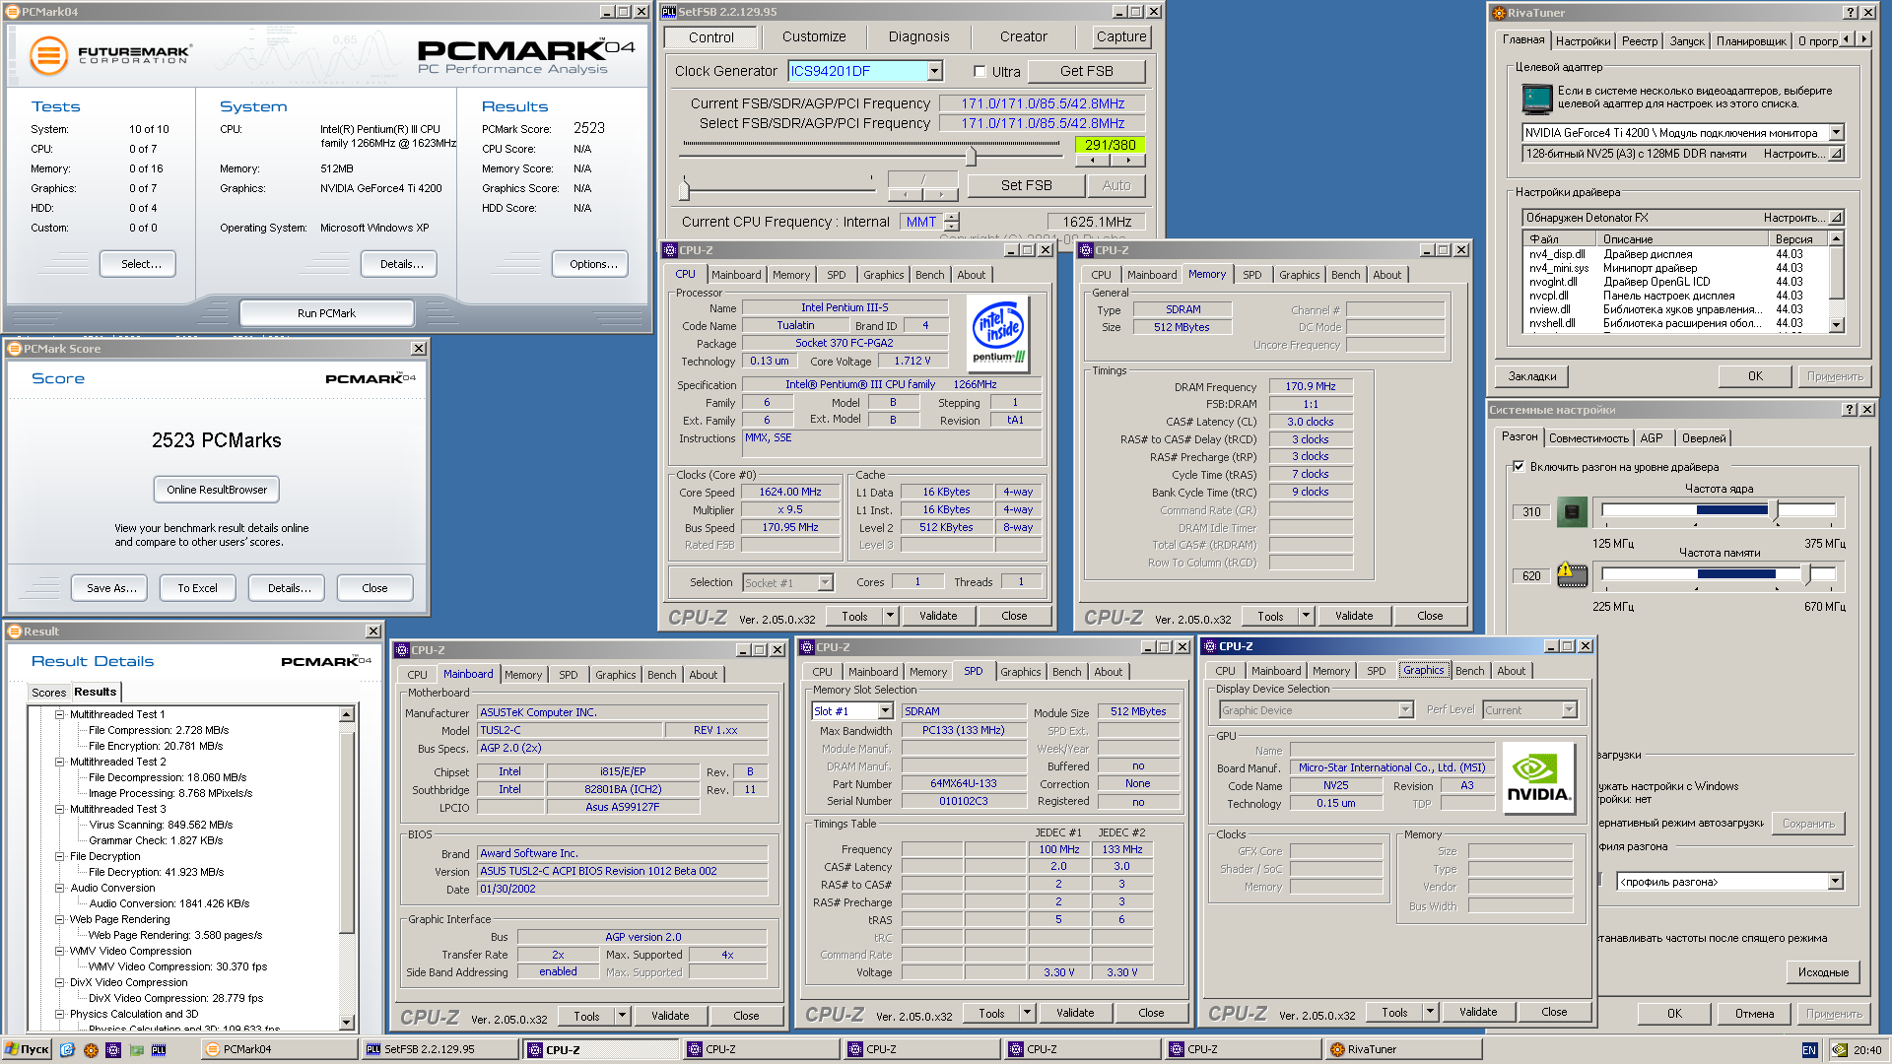Screen dimensions: 1892x1064
Task: Click the Result Details scrollbar down arrow
Action: coord(346,1023)
